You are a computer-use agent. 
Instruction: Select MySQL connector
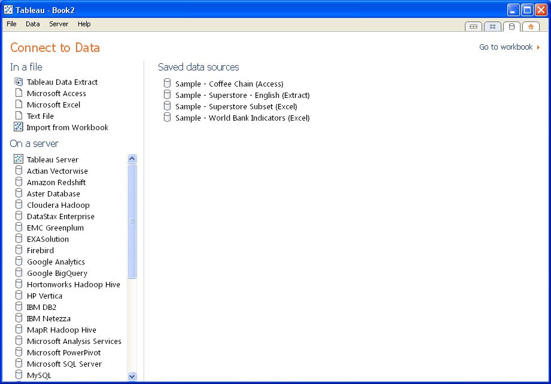[39, 375]
